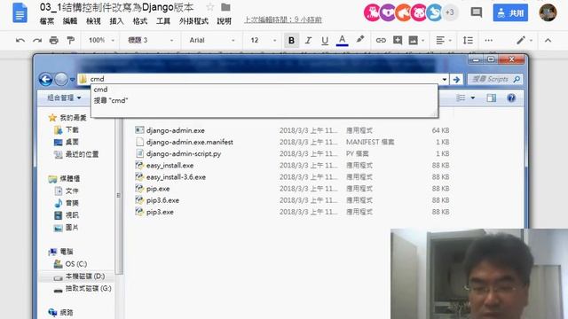Open the Arial font dropdown
Screen dimensions: 568x319
(x=212, y=40)
